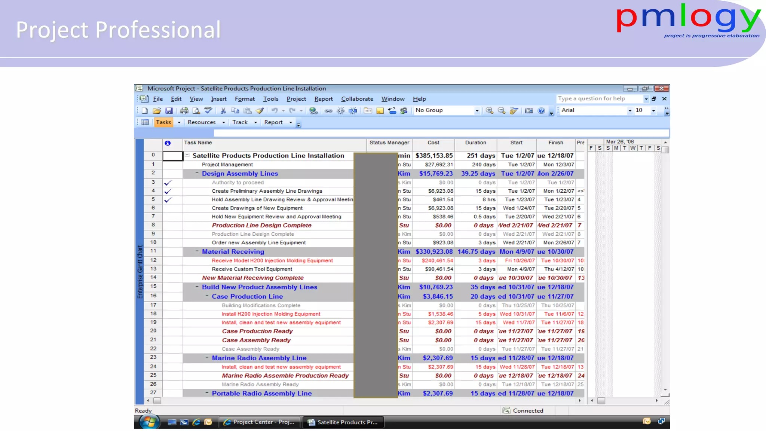Open the Format menu
This screenshot has height=431, width=766.
point(245,99)
